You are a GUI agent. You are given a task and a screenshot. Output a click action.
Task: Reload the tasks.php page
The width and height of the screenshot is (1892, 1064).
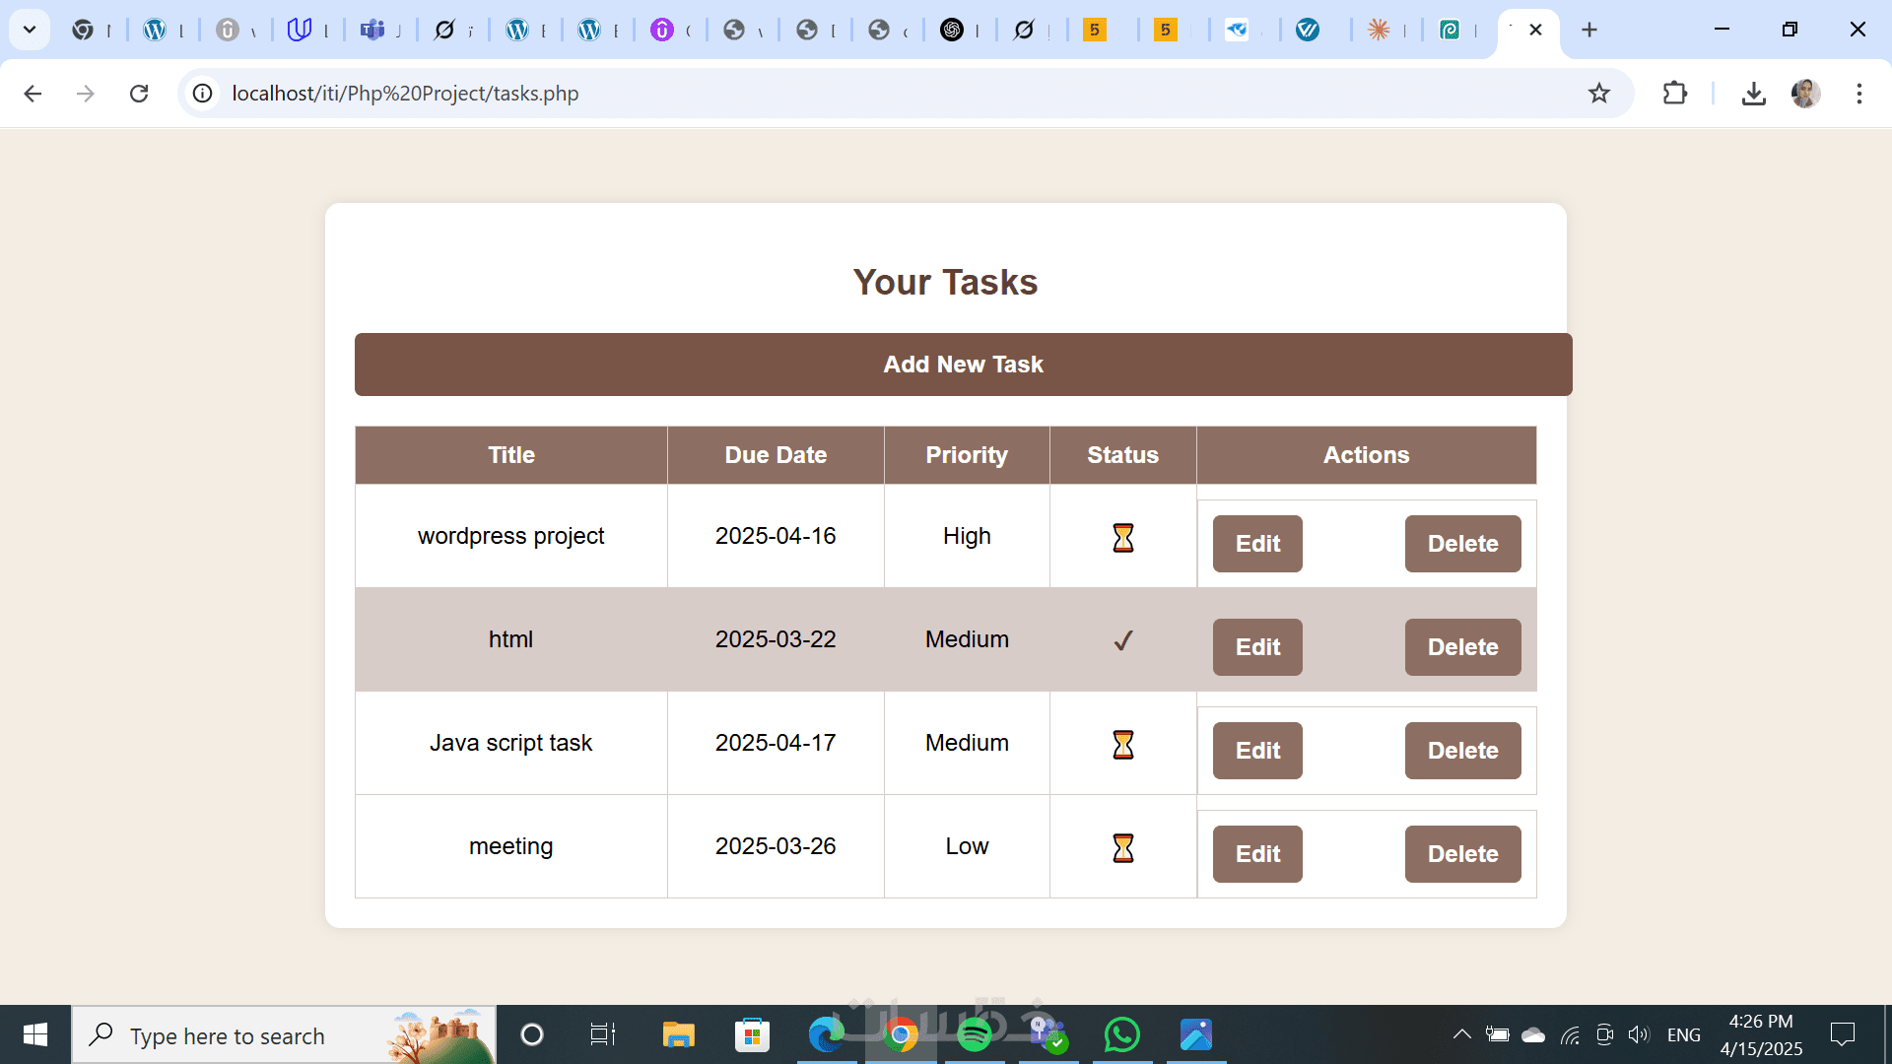(x=139, y=94)
